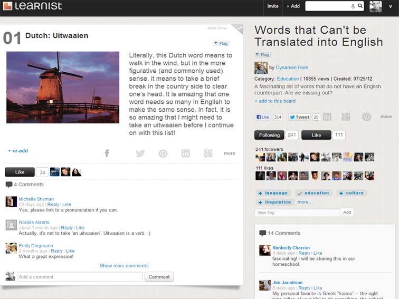Share the learning on Google Plus icon
399x299 pixels.
click(x=208, y=153)
